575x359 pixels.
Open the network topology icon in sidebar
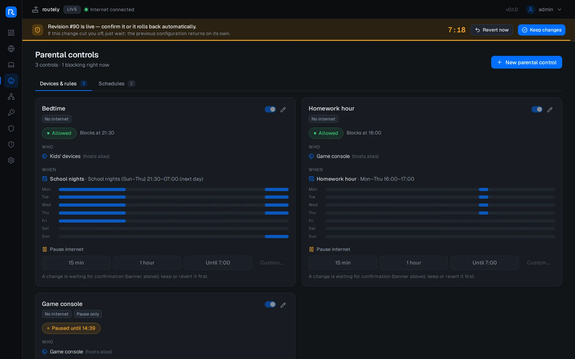[x=11, y=96]
